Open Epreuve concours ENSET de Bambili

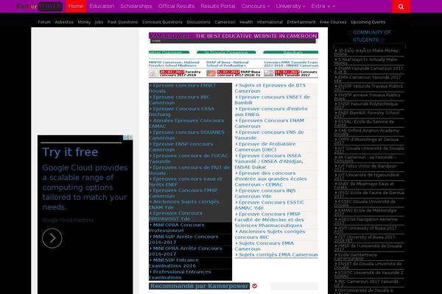pyautogui.click(x=273, y=100)
